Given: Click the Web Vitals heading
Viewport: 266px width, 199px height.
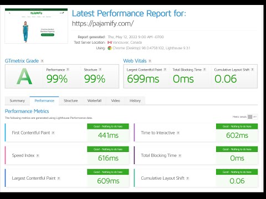Looking at the screenshot, I should coord(135,61).
